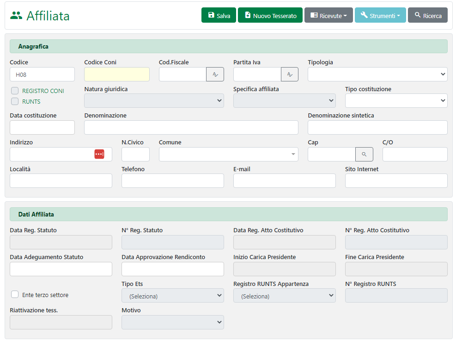This screenshot has width=456, height=341.
Task: Click the red dots icon in Indirizzo
Action: pos(99,155)
